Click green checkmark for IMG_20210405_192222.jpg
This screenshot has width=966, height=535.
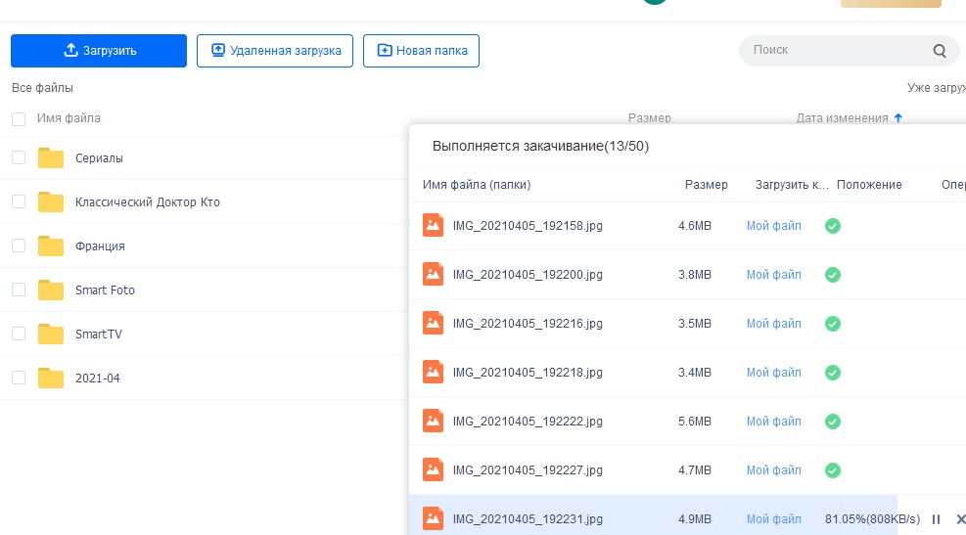(x=833, y=422)
